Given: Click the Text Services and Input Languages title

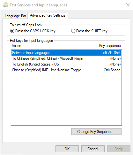Looking at the screenshot, I should 38,5.
